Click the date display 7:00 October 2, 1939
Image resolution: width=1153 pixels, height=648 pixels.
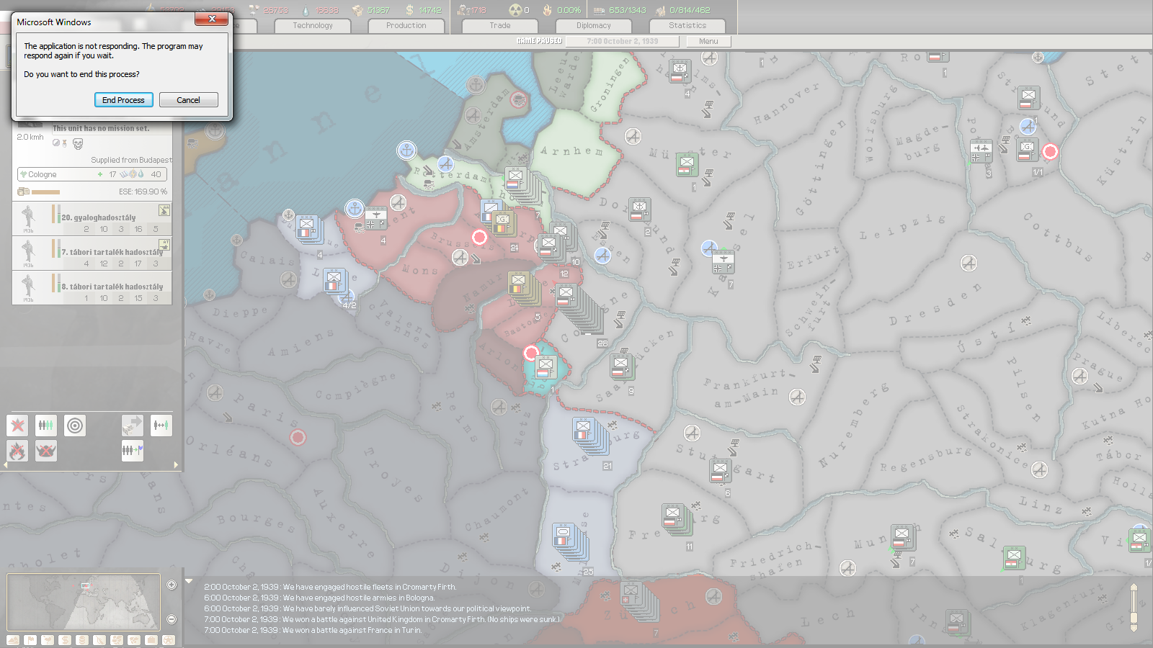click(x=623, y=41)
